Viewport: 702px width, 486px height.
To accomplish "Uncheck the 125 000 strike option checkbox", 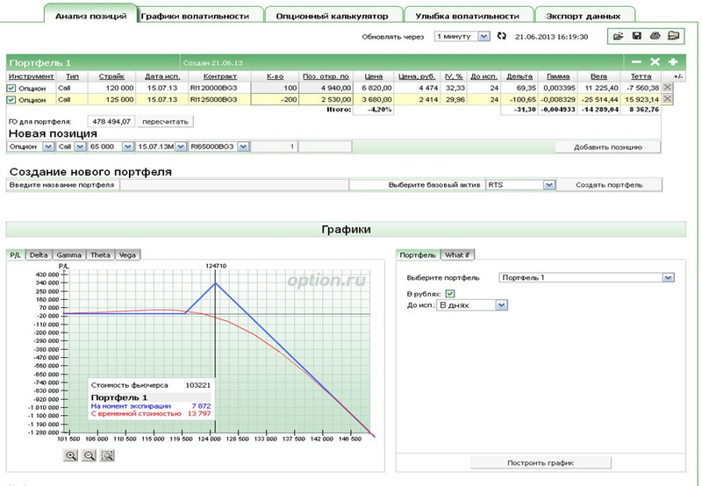I will point(11,99).
